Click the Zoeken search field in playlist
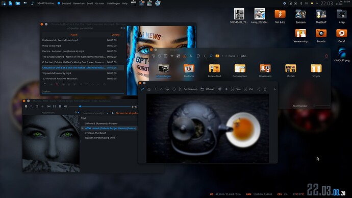This screenshot has height=198, width=352. pyautogui.click(x=83, y=91)
